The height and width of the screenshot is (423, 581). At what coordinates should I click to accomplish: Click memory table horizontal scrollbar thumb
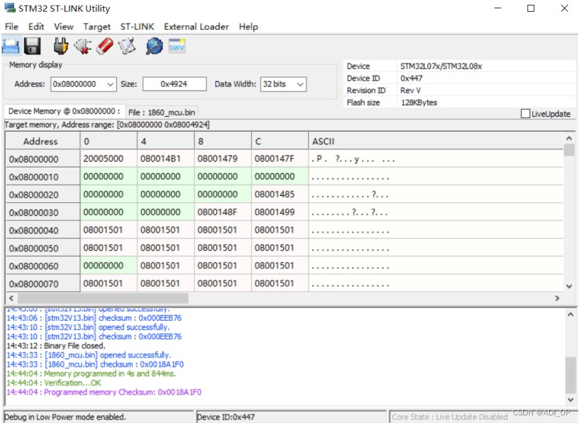[103, 298]
